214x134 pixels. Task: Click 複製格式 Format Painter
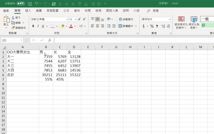18,28
